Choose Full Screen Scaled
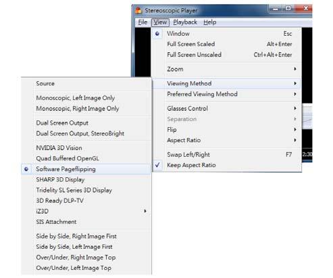 (x=227, y=44)
